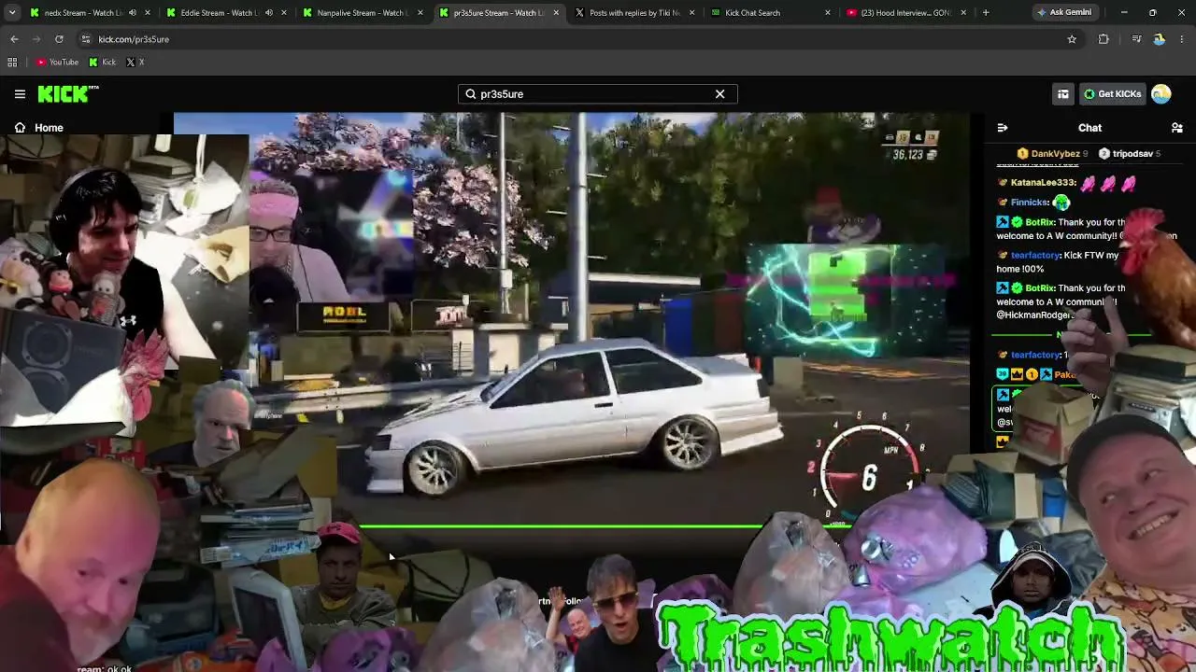This screenshot has width=1196, height=672.
Task: Close the Hood Interview tab
Action: tap(964, 13)
